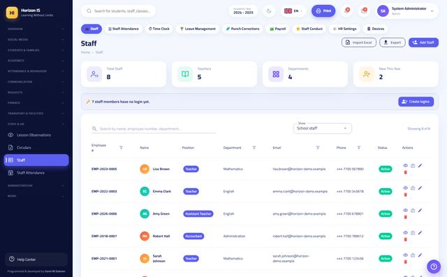Click Lisa Brown's clipboard action icon
This screenshot has height=277, width=447.
(413, 166)
